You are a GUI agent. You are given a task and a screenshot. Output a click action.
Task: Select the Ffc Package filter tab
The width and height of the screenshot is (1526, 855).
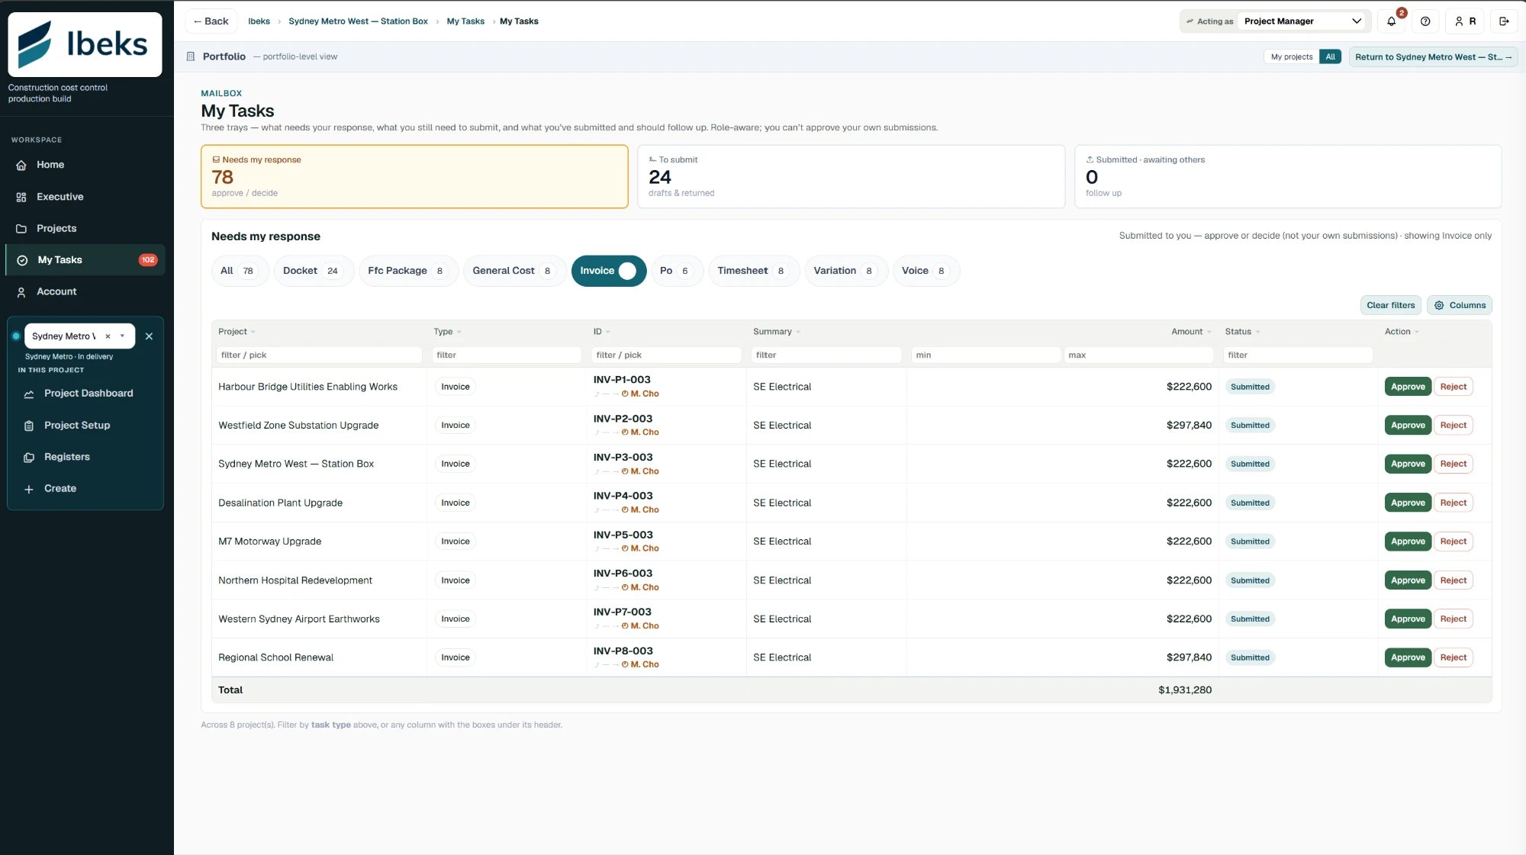click(408, 271)
